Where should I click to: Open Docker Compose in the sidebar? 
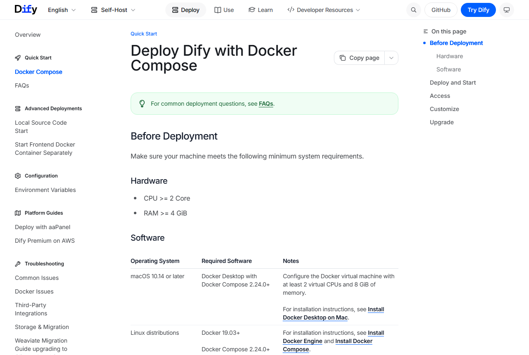pos(38,72)
